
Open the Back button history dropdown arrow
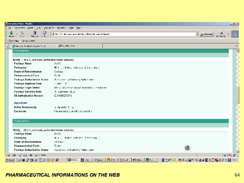pyautogui.click(x=17, y=34)
